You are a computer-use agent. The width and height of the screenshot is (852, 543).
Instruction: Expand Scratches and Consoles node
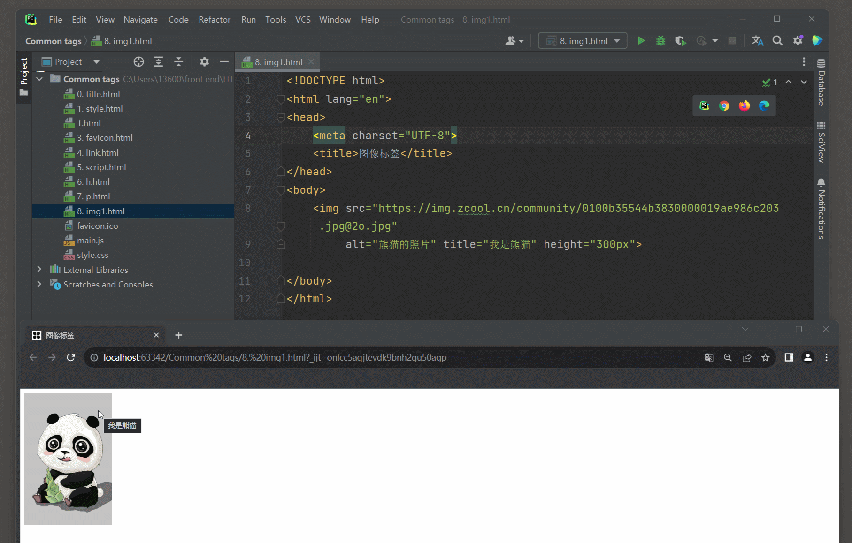39,284
